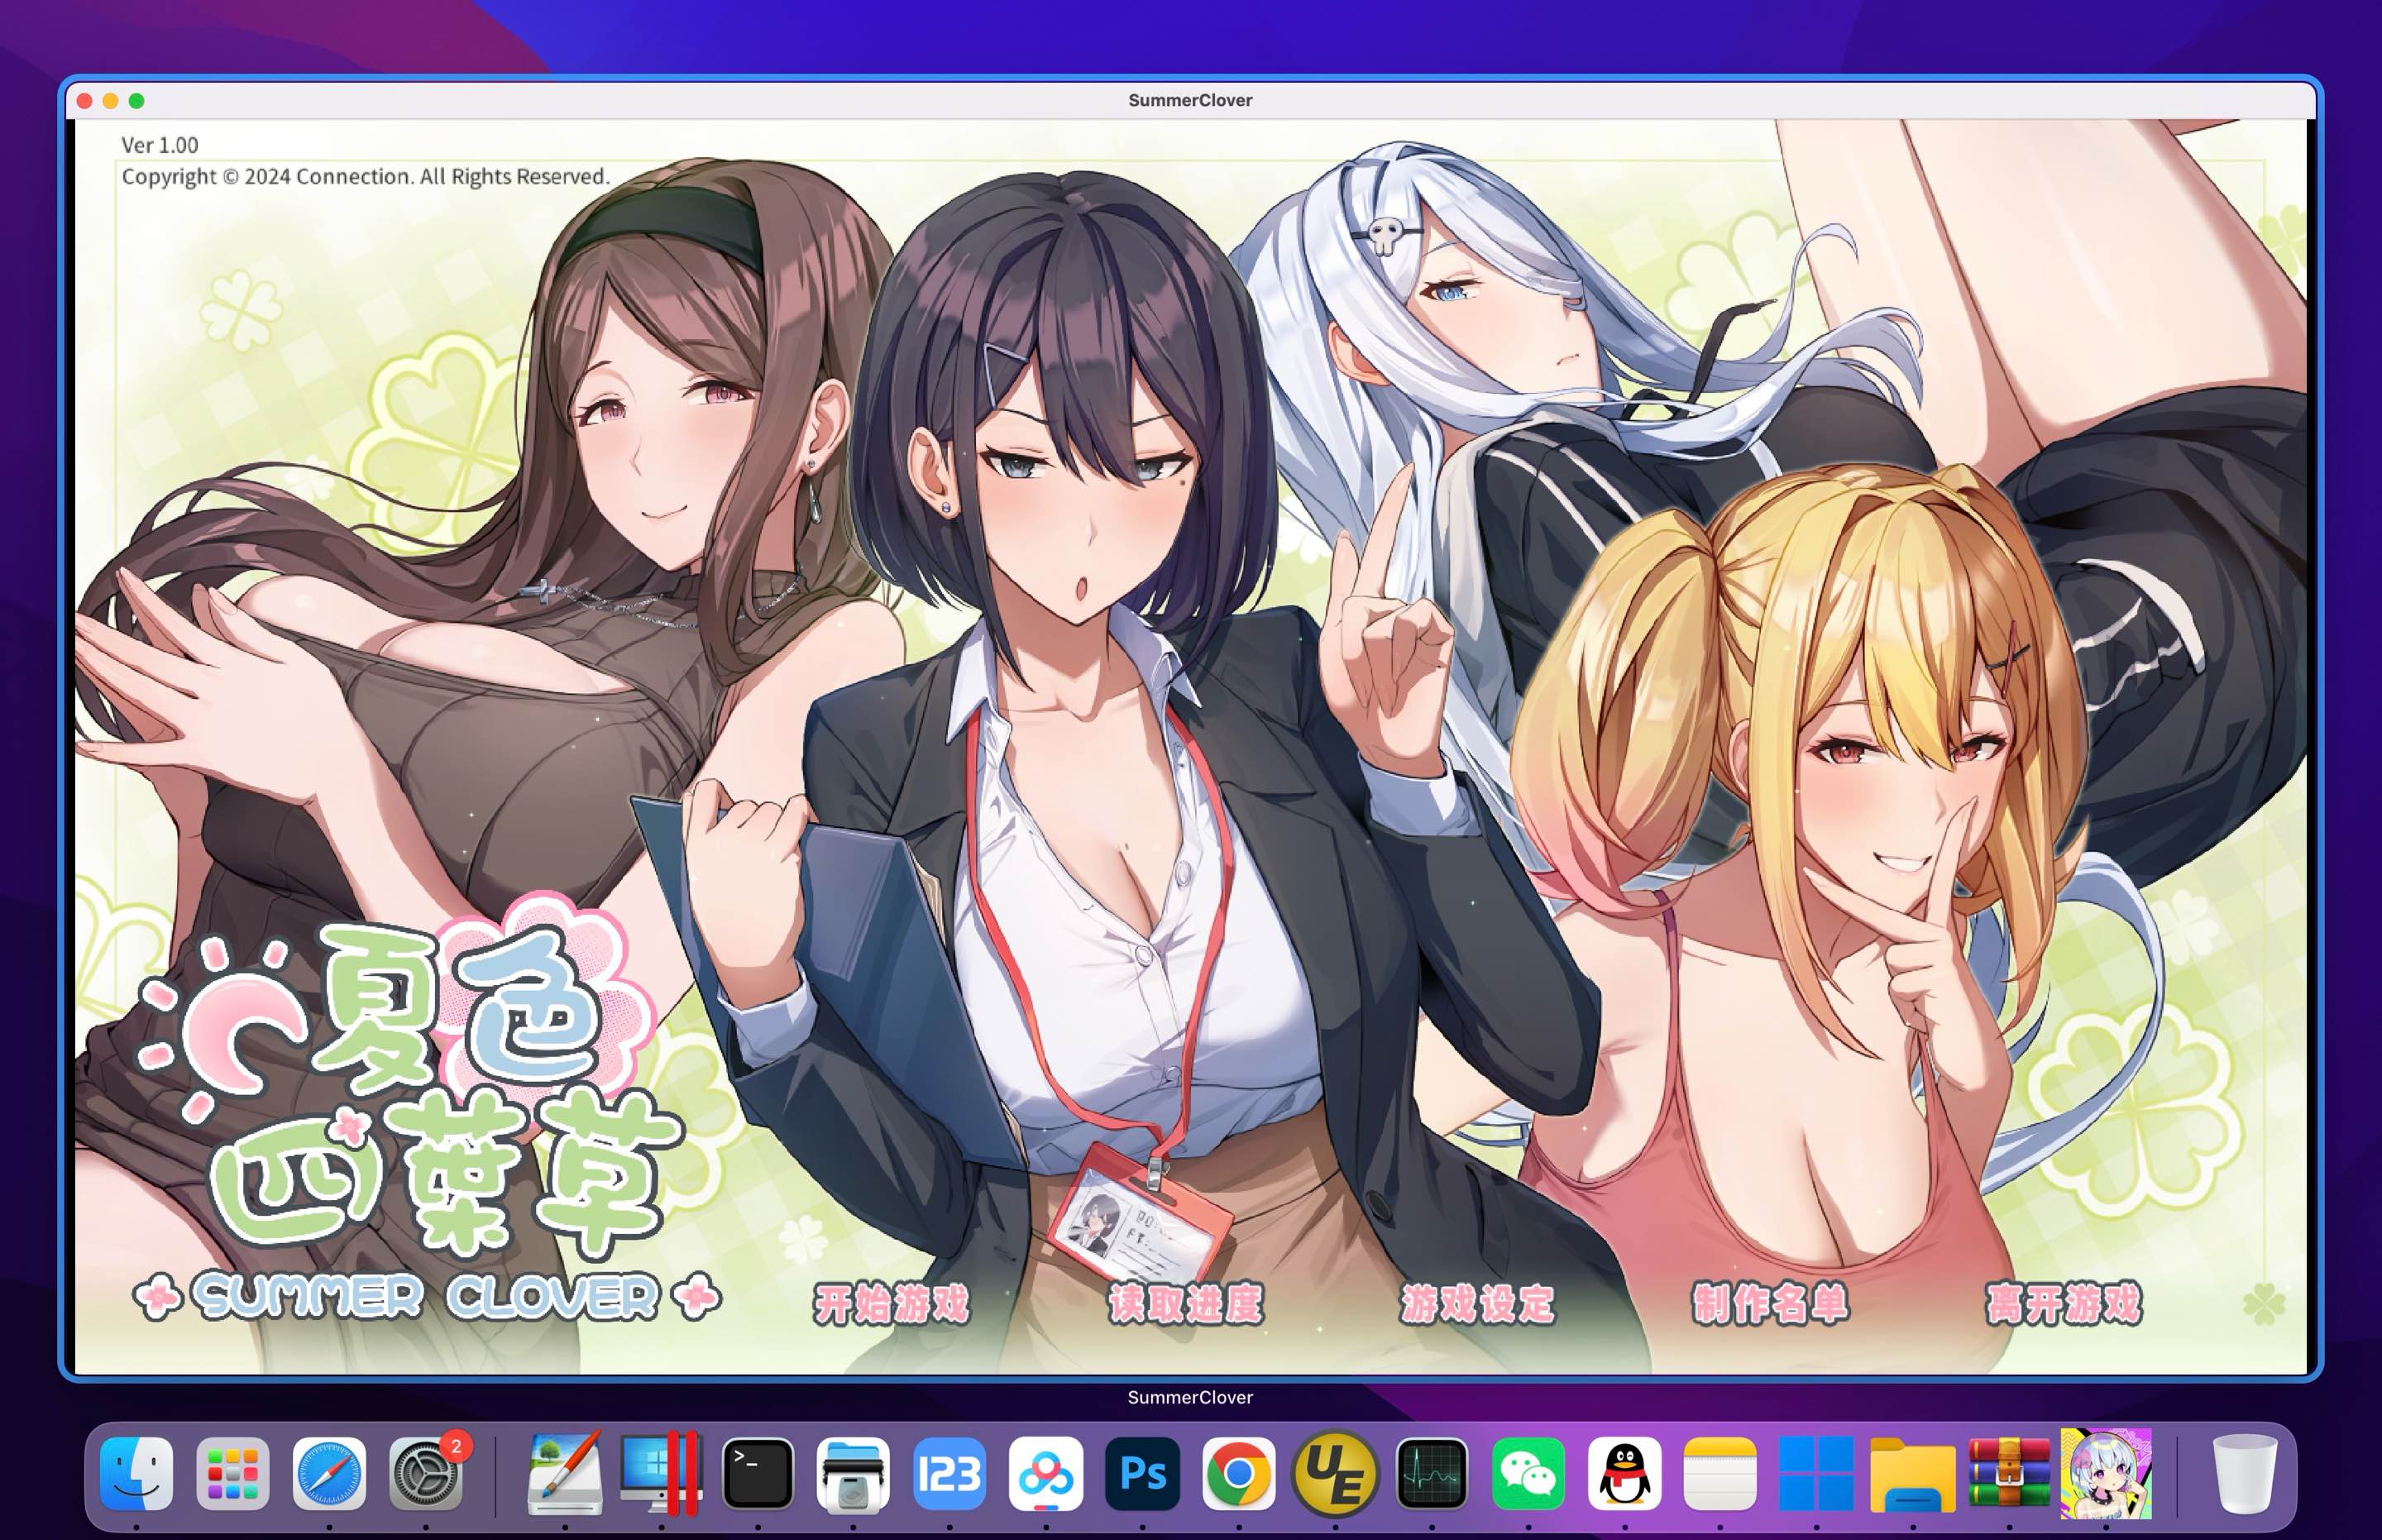Viewport: 2382px width, 1540px height.
Task: Open WinRAR archive icon in the dock
Action: coord(2009,1474)
